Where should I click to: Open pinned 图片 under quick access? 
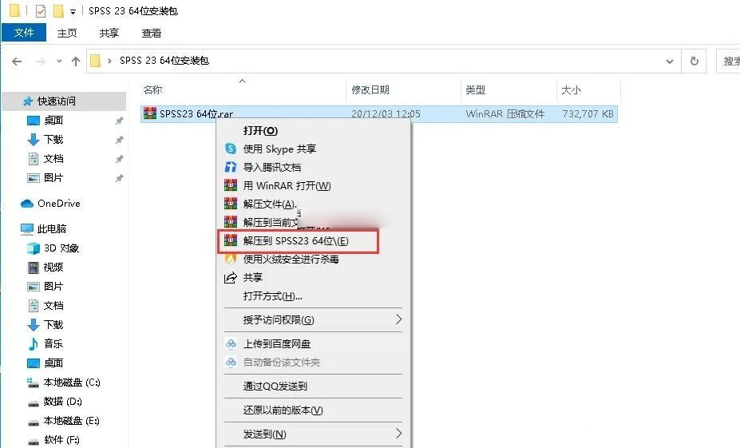pos(53,177)
